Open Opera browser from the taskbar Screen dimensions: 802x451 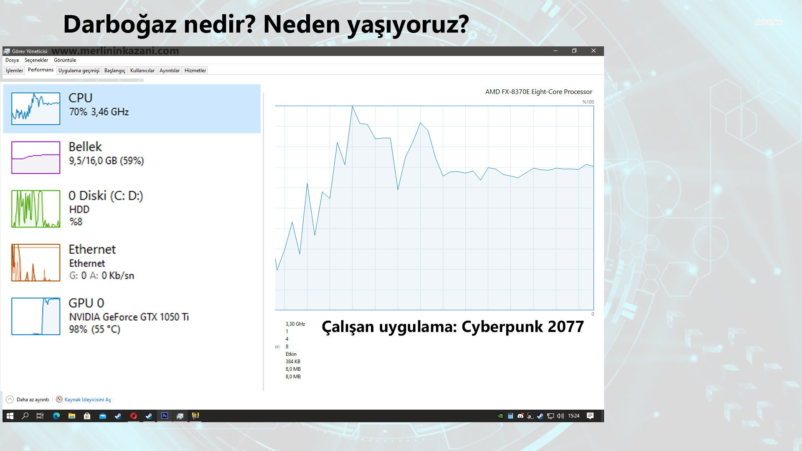(134, 416)
